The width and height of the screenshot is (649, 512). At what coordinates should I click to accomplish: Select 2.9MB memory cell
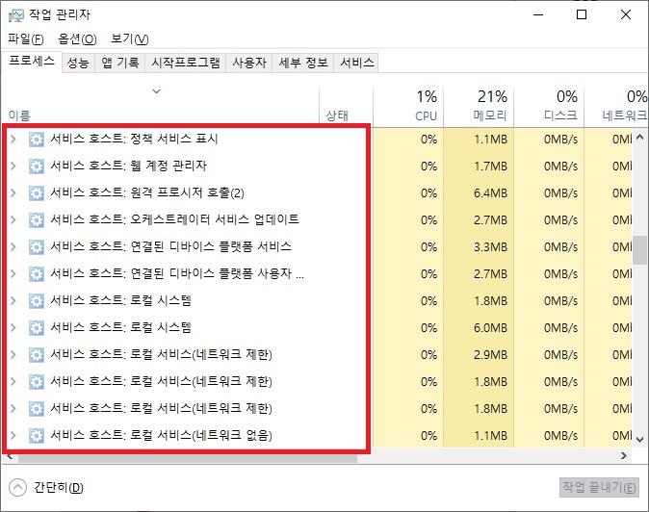point(479,355)
